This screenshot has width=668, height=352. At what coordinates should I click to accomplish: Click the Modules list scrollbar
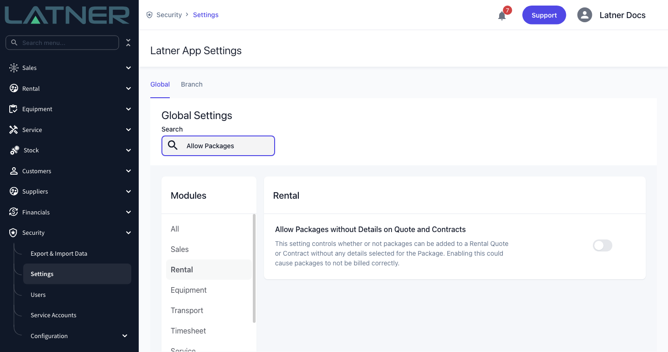pos(254,268)
